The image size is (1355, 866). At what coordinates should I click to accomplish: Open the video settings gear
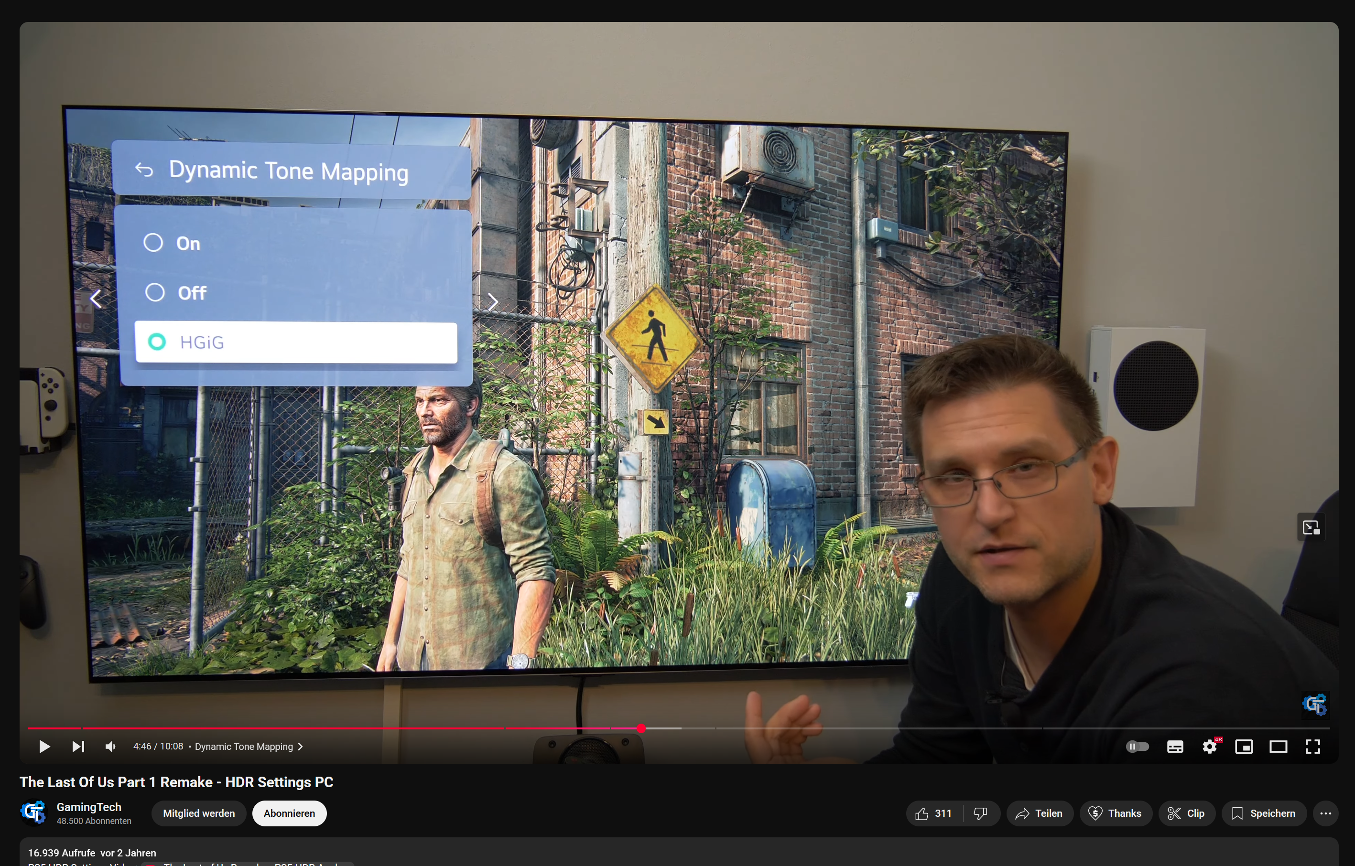pyautogui.click(x=1210, y=746)
